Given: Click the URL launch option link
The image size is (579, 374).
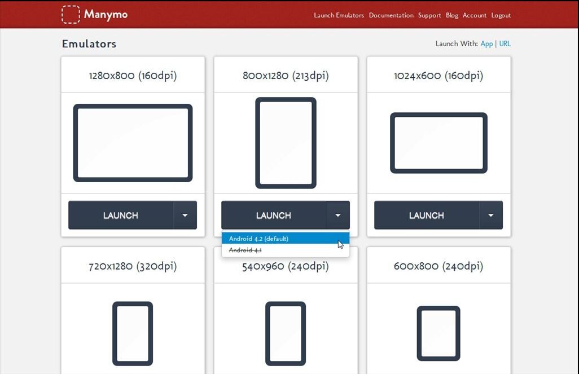Looking at the screenshot, I should point(505,43).
